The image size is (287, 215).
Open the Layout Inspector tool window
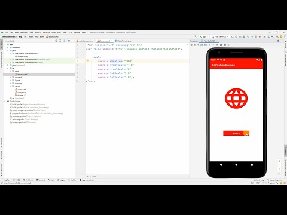[274, 180]
